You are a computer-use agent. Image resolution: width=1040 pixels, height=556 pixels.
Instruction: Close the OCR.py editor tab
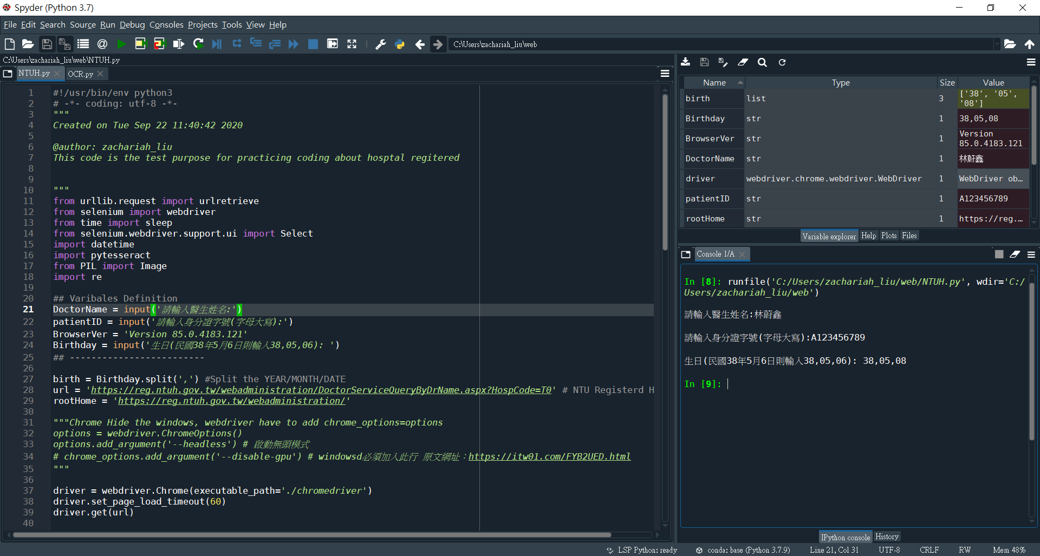coord(100,74)
